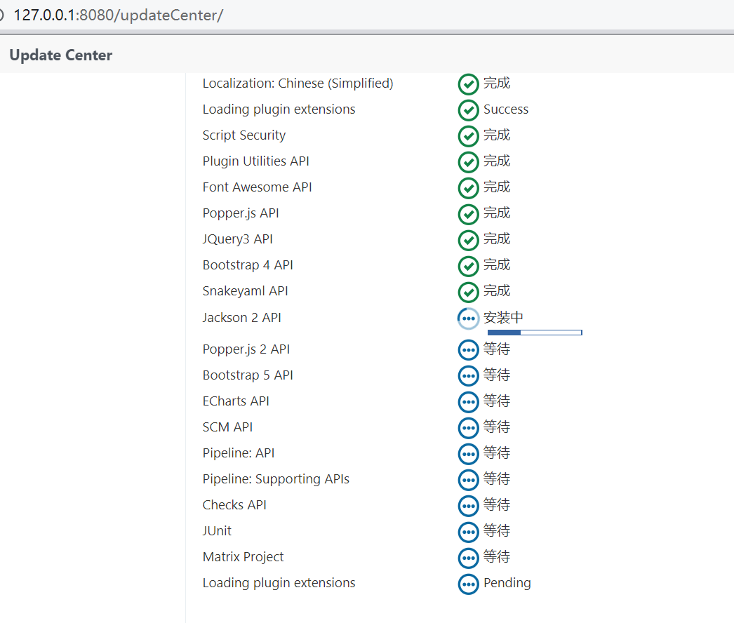Click the waiting icon beside Bootstrap 5 API
This screenshot has height=623, width=734.
click(x=468, y=376)
